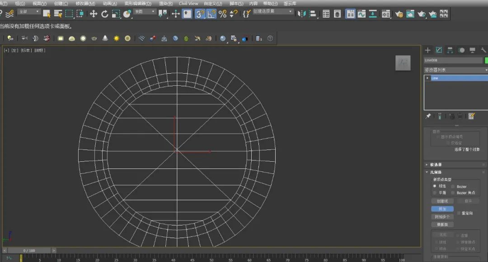Toggle the 3D Snaps button
Image resolution: width=488 pixels, height=262 pixels.
pos(200,14)
